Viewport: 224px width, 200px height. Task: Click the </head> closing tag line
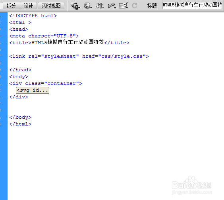click(x=20, y=70)
